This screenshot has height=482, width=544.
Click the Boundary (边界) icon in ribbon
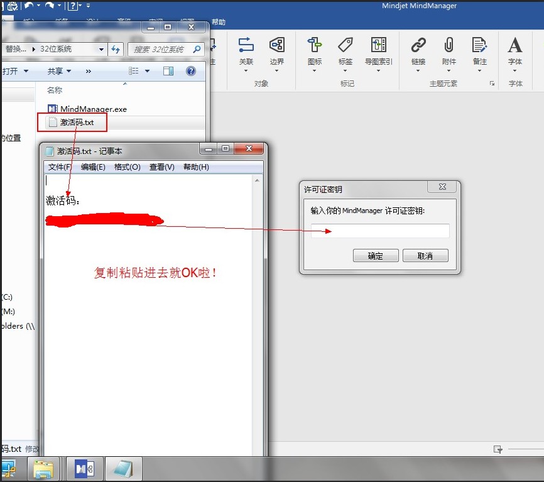[276, 45]
